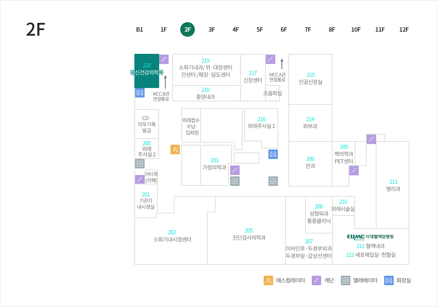Screen dimensions: 437x307
Task: Click the orange escalator icon on the map
Action: coord(175,149)
